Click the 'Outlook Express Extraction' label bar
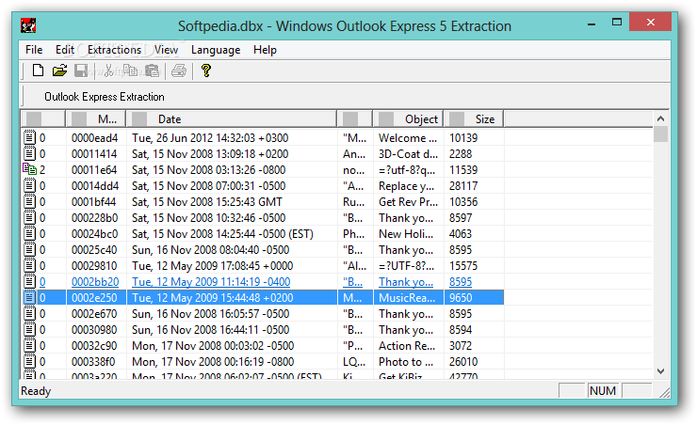 pyautogui.click(x=105, y=97)
